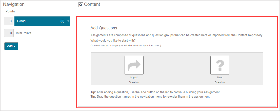The height and width of the screenshot is (111, 280).
Task: Click the Total Points value box
Action: point(9,33)
